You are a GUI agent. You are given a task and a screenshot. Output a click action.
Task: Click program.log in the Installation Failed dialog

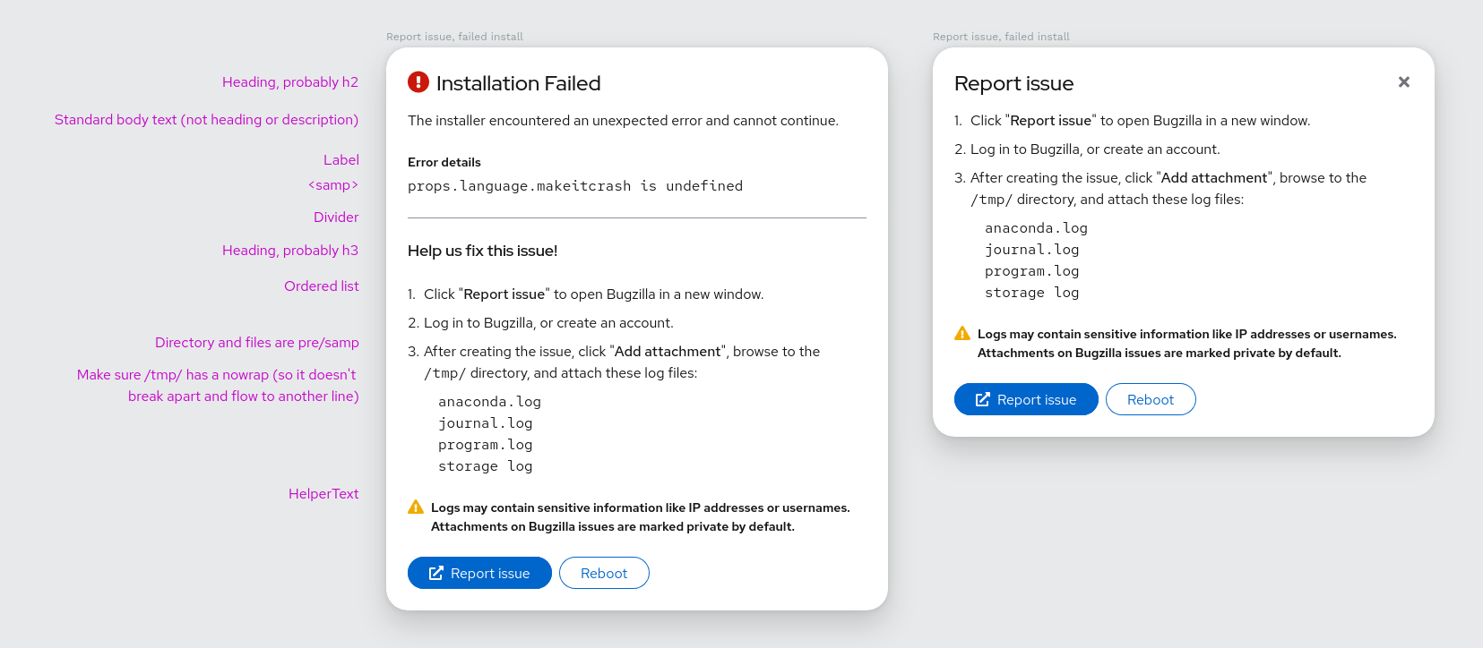pos(485,445)
